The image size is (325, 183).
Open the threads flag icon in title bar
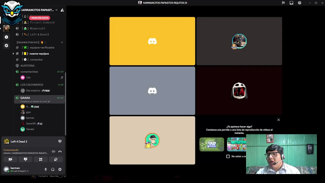point(283,3)
